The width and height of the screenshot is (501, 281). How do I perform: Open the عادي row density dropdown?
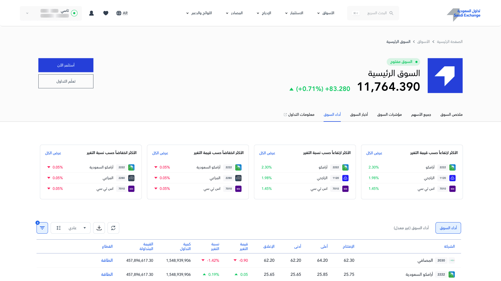coord(70,228)
